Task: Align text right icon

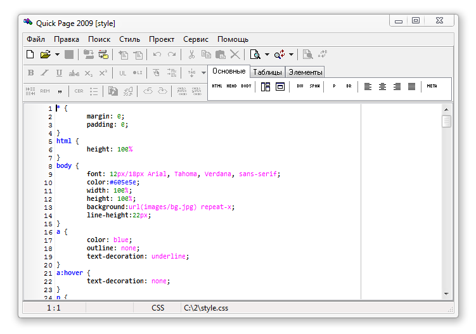Action: coord(397,87)
